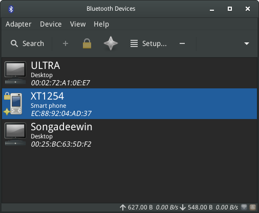Image resolution: width=259 pixels, height=213 pixels.
Task: Open Setup for the selected device
Action: click(x=148, y=43)
